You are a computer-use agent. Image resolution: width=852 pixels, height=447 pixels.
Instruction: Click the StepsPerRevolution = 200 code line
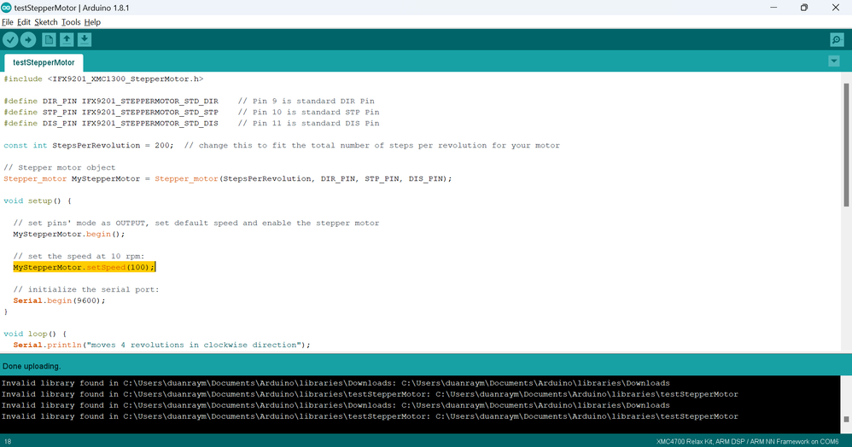click(90, 146)
